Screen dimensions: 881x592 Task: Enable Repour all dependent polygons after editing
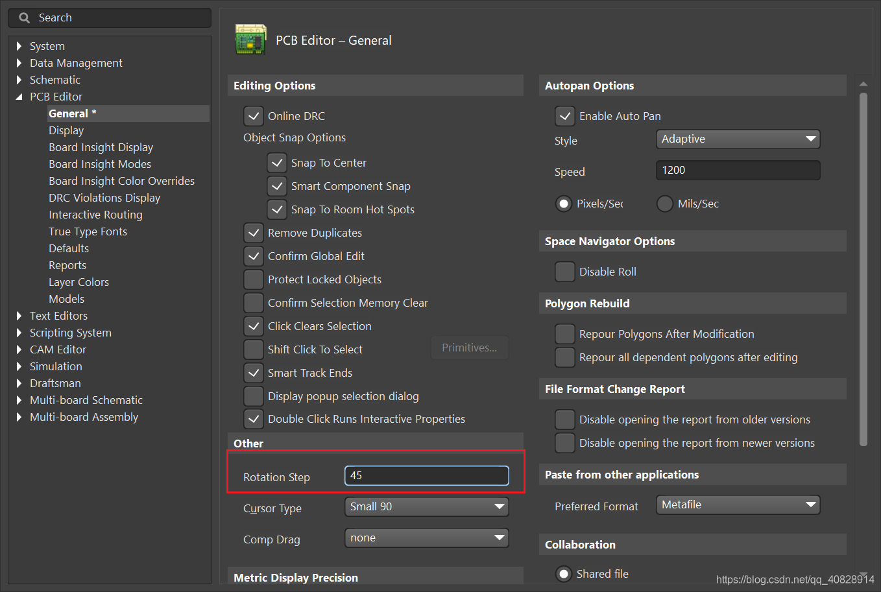(565, 357)
